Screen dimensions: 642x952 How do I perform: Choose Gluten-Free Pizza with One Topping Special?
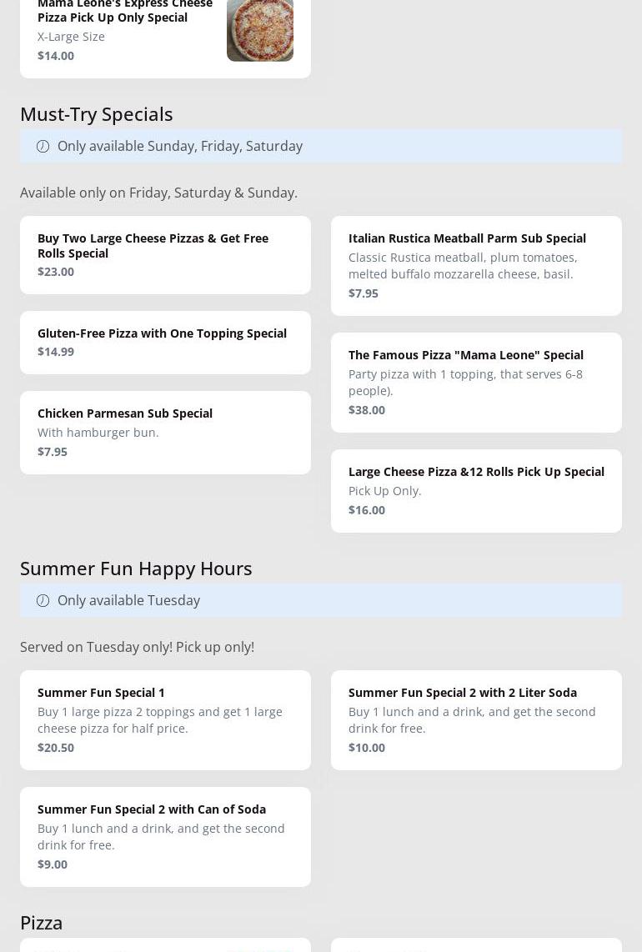[x=165, y=342]
